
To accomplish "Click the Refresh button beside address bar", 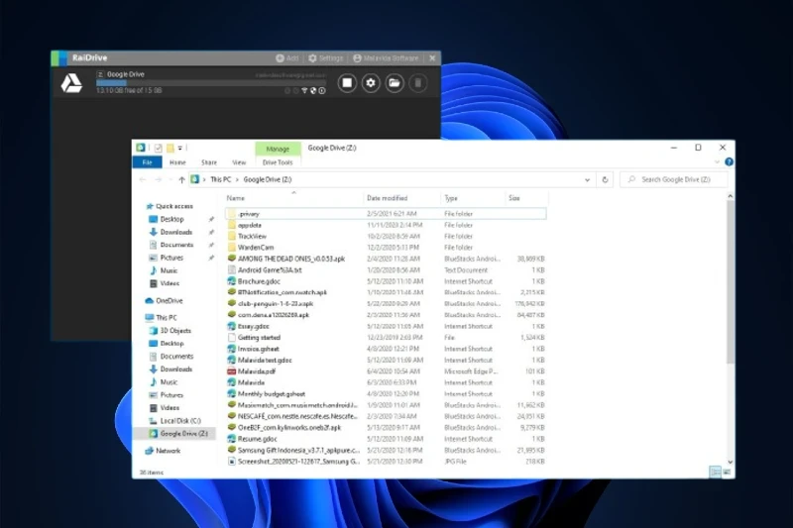I will coord(606,180).
